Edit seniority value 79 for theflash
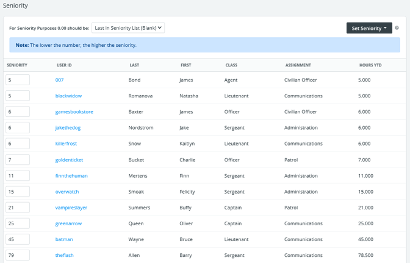This screenshot has width=410, height=263. pos(18,255)
